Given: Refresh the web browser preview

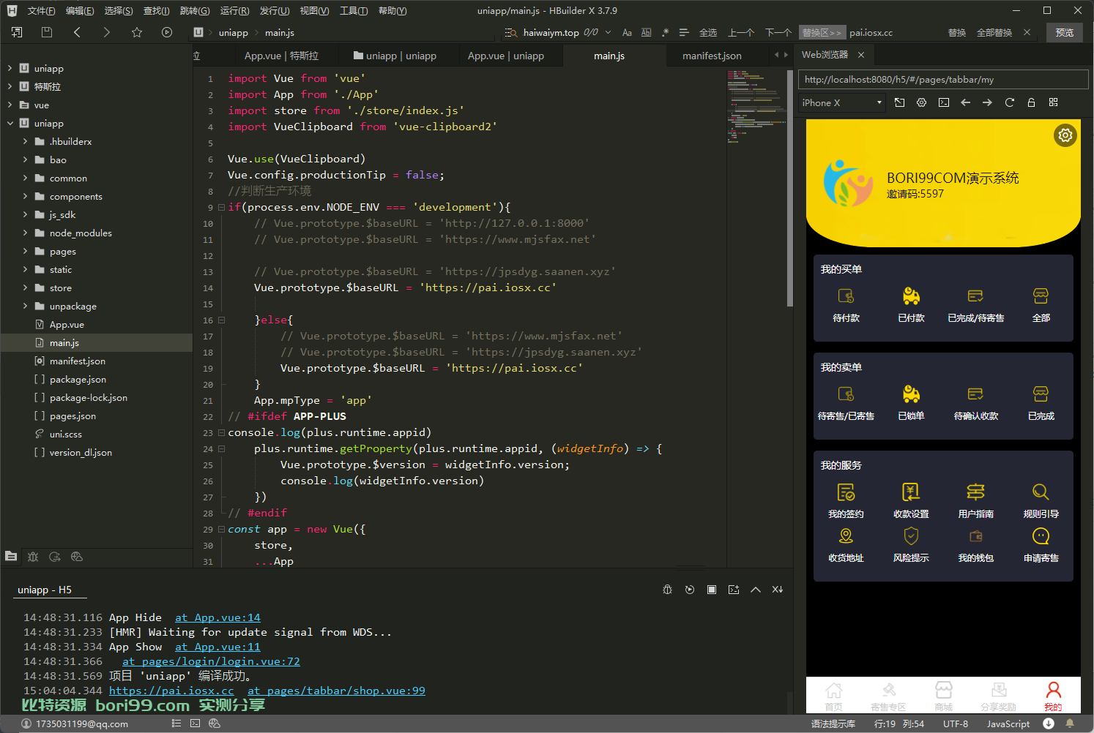Looking at the screenshot, I should [1010, 102].
